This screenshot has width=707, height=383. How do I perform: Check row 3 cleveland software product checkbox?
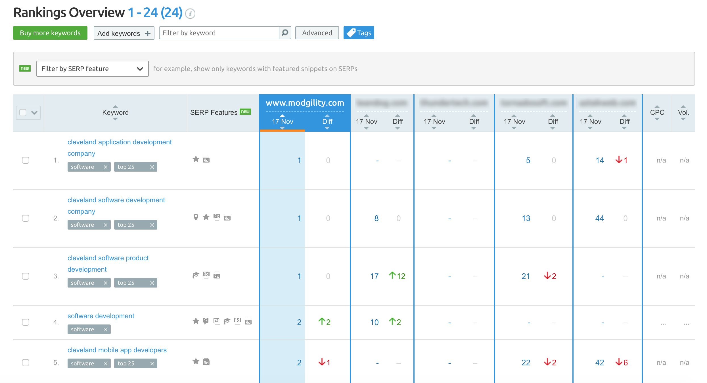click(x=26, y=276)
